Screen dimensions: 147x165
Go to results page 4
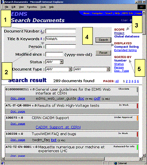coord(132,81)
